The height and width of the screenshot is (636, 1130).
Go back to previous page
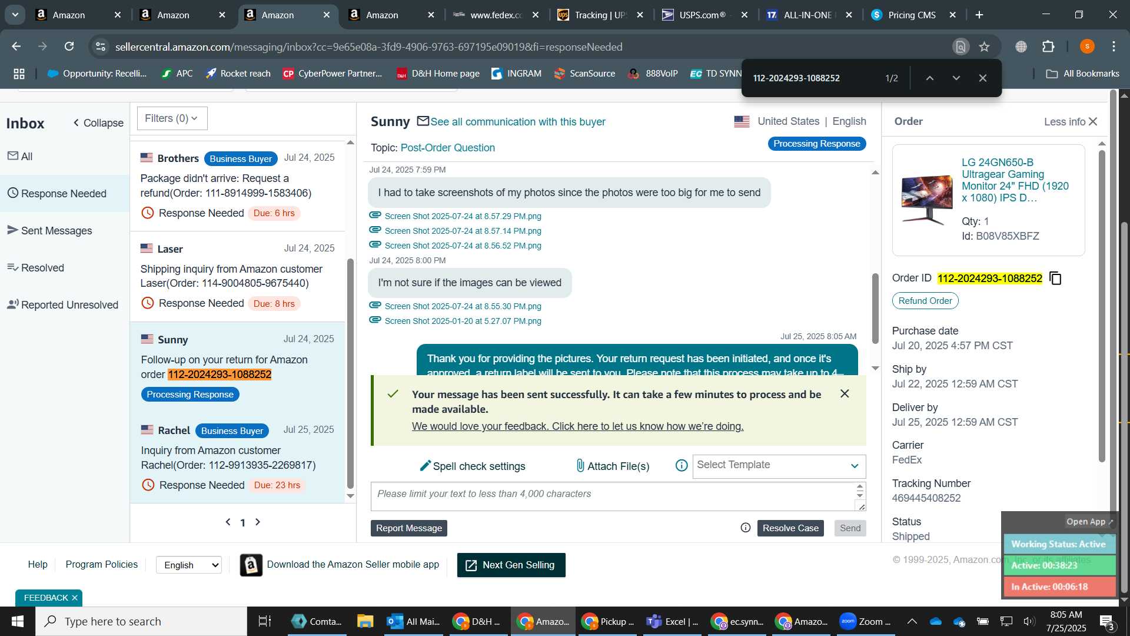[16, 47]
